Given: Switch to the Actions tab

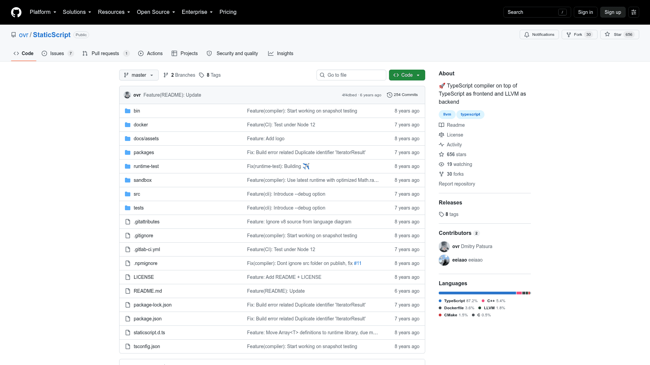Looking at the screenshot, I should coord(150,53).
